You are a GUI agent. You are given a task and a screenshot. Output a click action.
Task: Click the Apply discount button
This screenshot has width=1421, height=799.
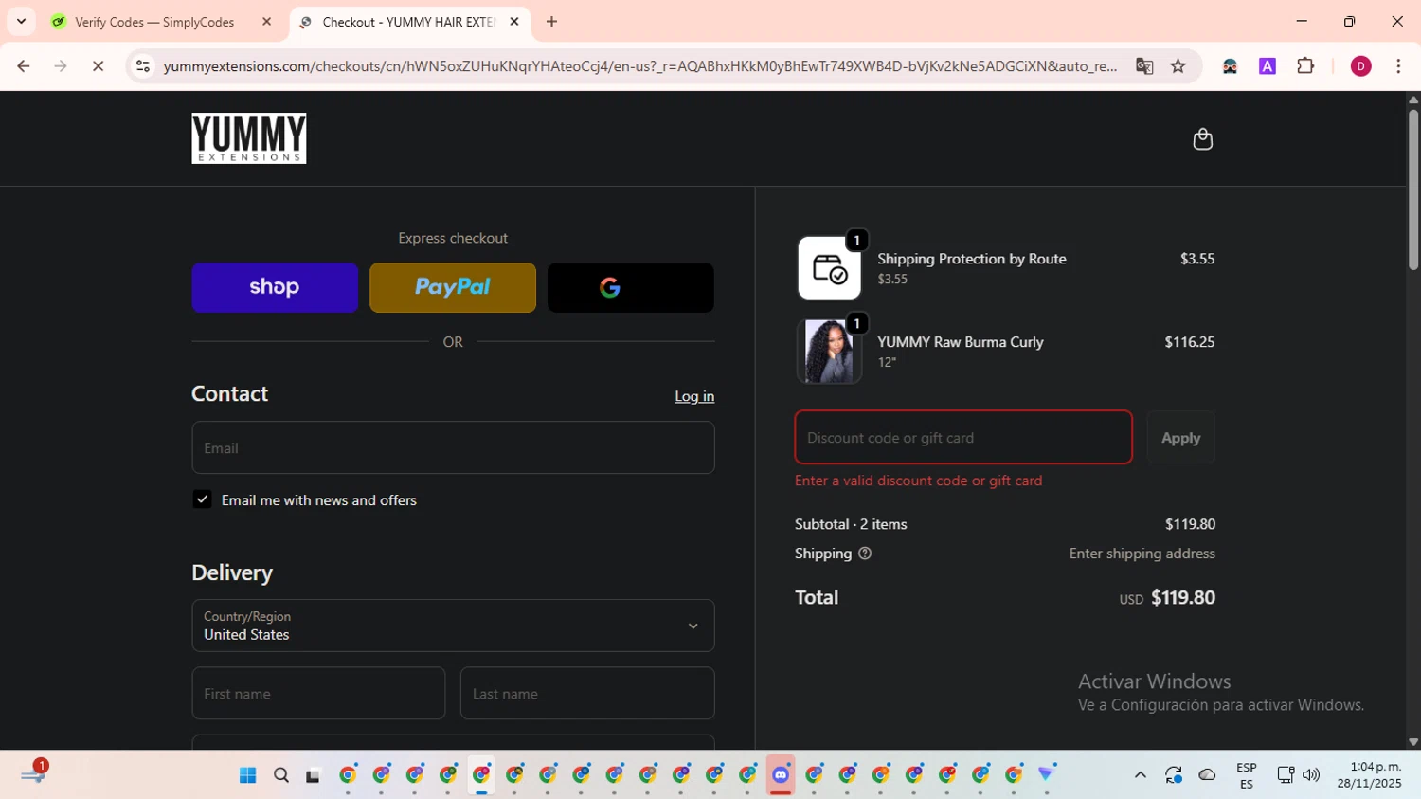click(x=1180, y=437)
